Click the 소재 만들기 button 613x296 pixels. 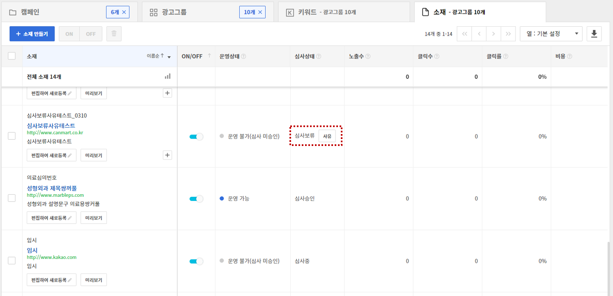click(x=32, y=34)
